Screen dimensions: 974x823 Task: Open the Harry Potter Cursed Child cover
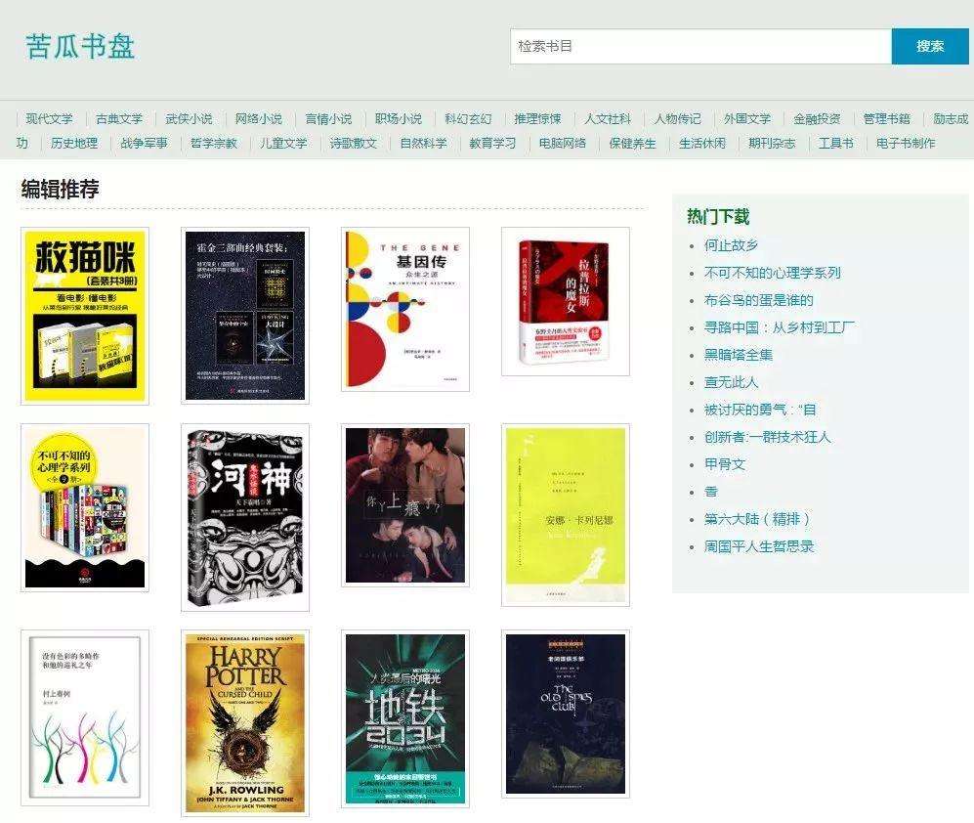click(245, 722)
